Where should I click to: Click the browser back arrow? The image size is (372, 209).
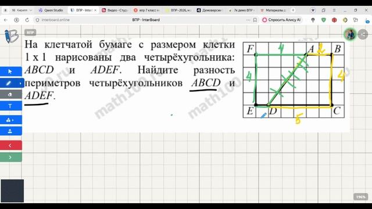[6, 20]
